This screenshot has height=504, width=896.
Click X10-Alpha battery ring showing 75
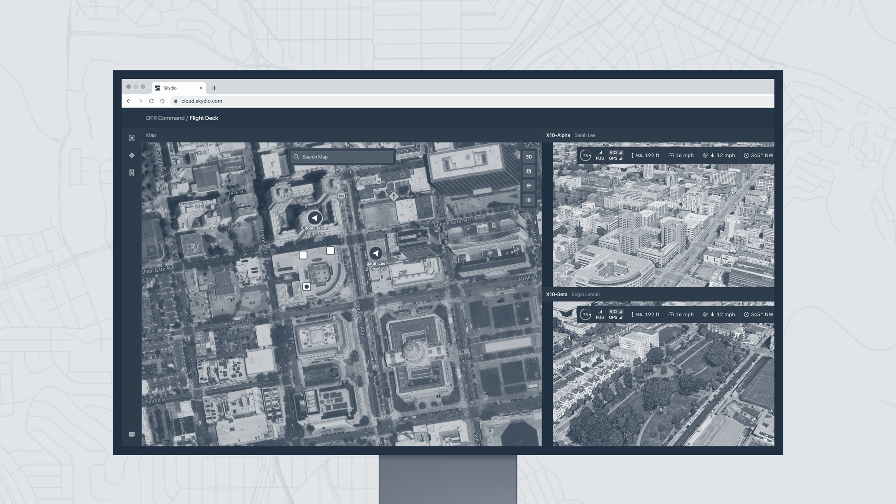[585, 155]
